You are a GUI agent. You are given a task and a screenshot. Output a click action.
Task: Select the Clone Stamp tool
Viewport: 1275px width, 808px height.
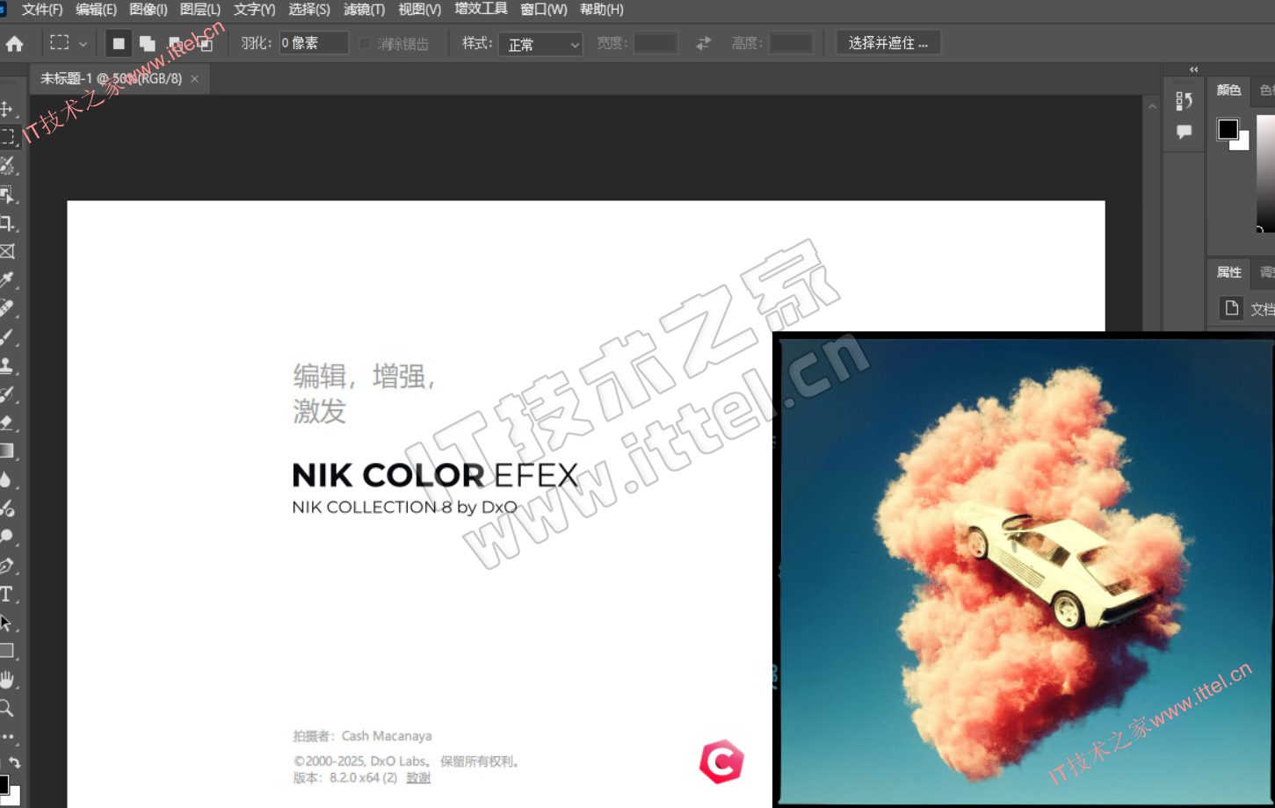7,365
